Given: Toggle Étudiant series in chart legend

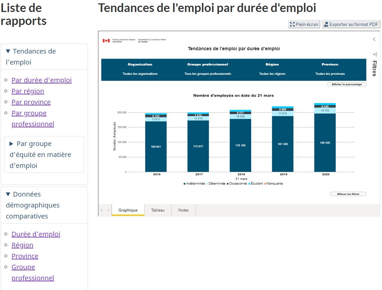Looking at the screenshot, I should [256, 184].
